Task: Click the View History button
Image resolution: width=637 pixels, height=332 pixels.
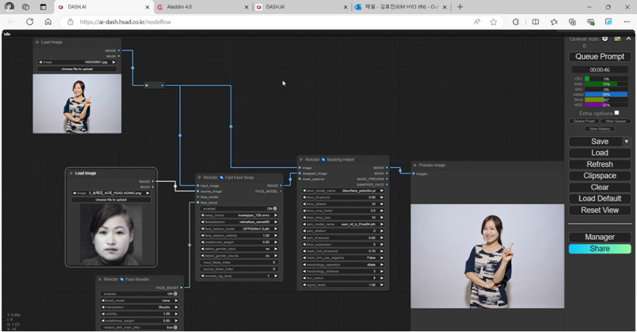Action: pyautogui.click(x=600, y=129)
